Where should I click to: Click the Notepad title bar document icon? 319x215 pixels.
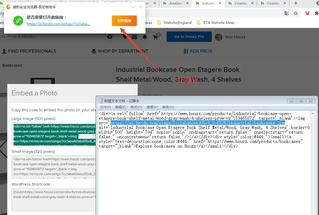coord(101,101)
